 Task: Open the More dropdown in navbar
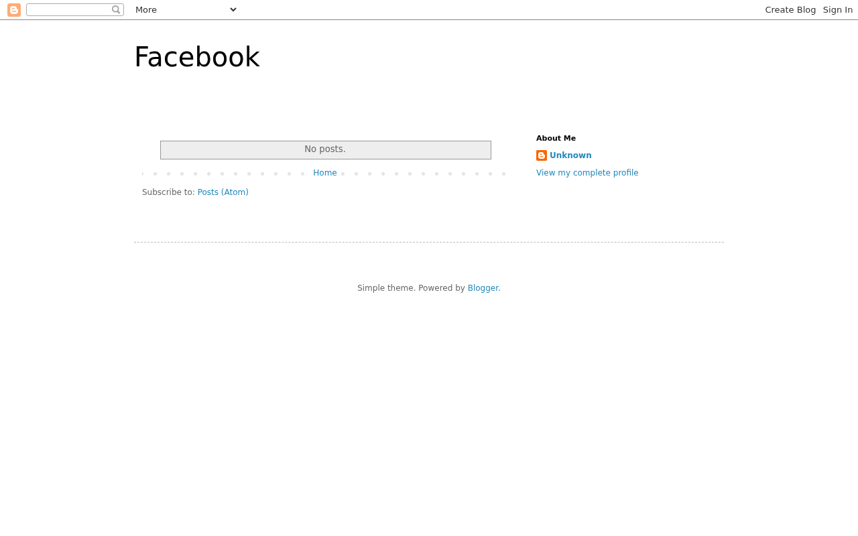tap(186, 9)
